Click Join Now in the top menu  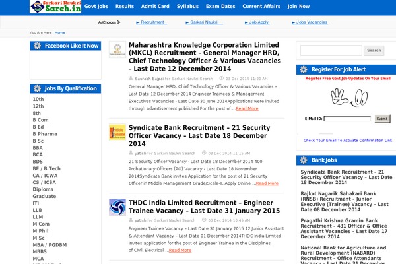coord(298,7)
